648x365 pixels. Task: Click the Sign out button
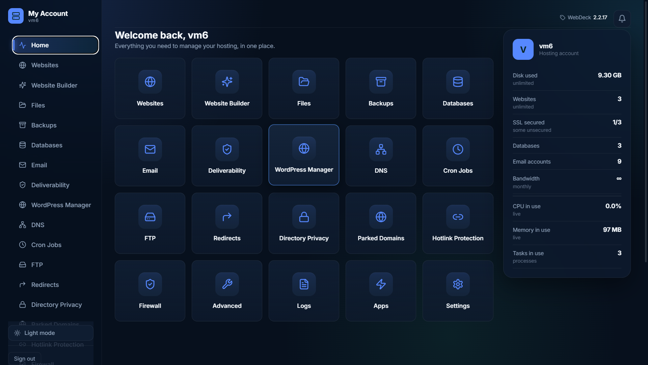click(x=25, y=359)
